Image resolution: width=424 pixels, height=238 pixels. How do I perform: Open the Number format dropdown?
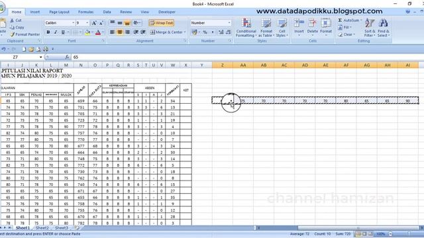[x=229, y=23]
